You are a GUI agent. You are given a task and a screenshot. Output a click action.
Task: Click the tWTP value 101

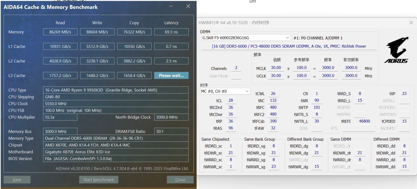[317, 108]
